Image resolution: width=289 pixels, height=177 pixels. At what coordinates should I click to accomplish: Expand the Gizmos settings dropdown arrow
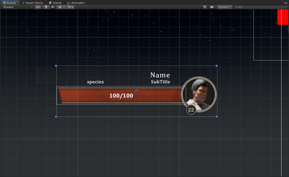(230, 7)
